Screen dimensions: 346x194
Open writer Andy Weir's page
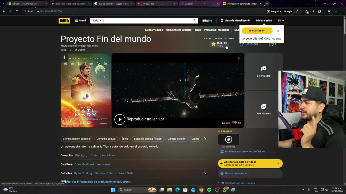[x=104, y=164]
